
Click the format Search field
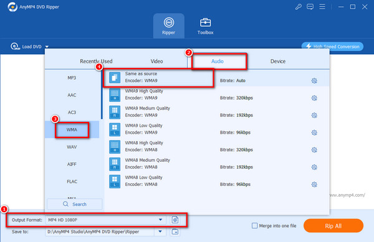click(x=75, y=204)
